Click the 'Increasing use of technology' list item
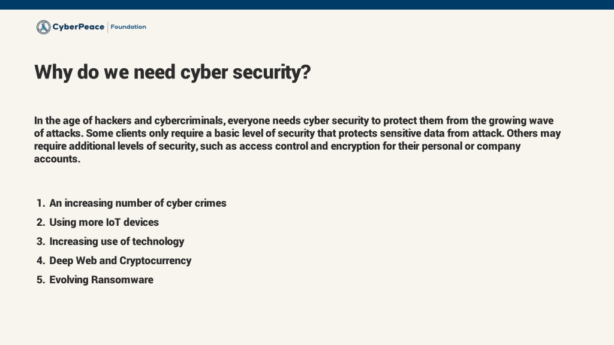 117,242
